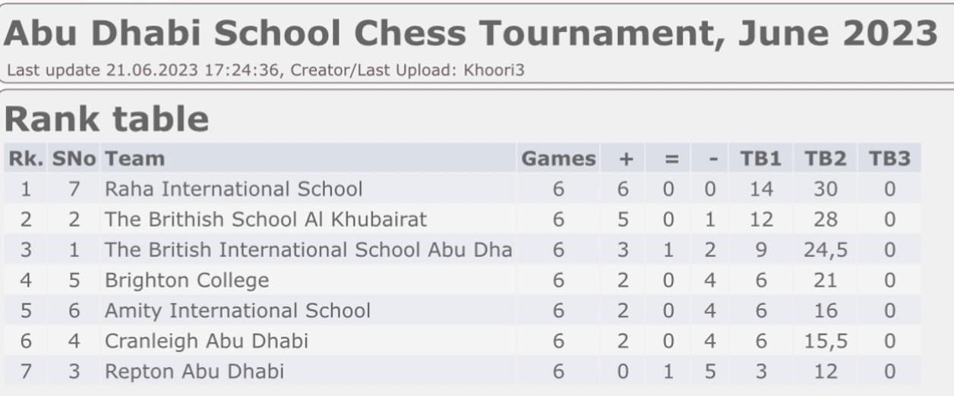Screen dimensions: 954x396
Task: Click the Rank table heading
Action: tap(107, 119)
